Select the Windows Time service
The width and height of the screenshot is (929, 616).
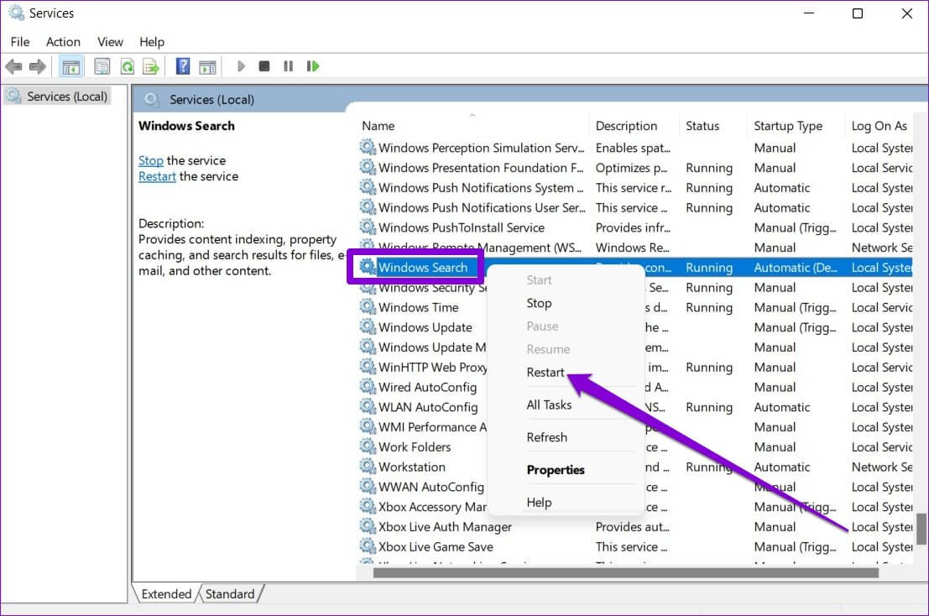coord(418,307)
